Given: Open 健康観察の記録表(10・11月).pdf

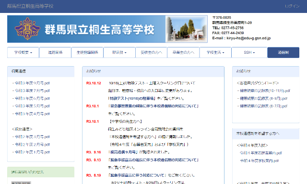Looking at the screenshot, I should (x=265, y=91).
